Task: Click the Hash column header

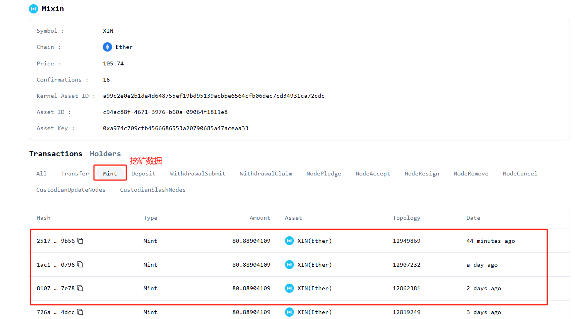Action: 44,218
